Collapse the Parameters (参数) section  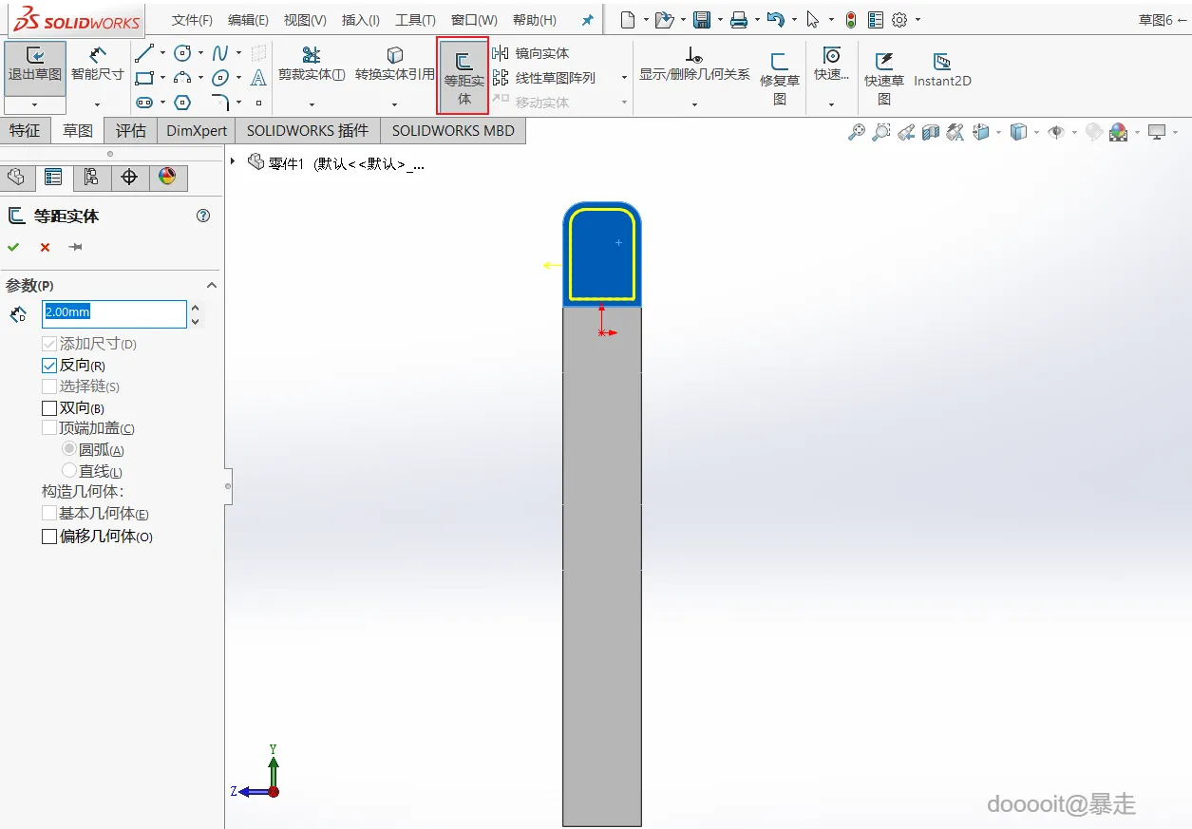[212, 286]
